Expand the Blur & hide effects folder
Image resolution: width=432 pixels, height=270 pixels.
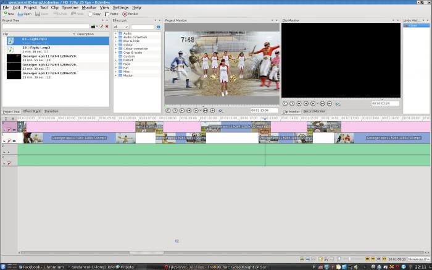(x=116, y=41)
